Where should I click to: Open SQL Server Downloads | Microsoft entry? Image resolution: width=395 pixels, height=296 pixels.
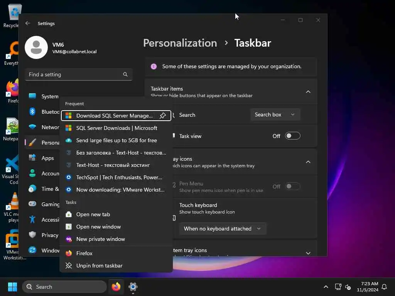pyautogui.click(x=116, y=128)
